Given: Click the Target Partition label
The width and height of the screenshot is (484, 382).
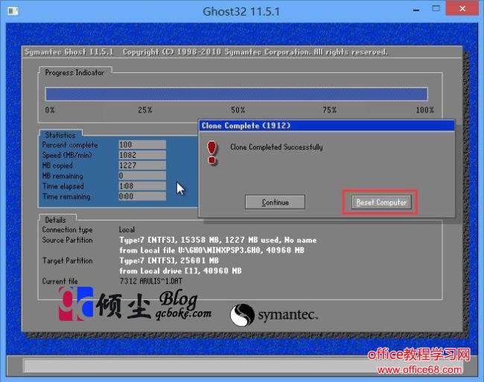Looking at the screenshot, I should coord(67,261).
